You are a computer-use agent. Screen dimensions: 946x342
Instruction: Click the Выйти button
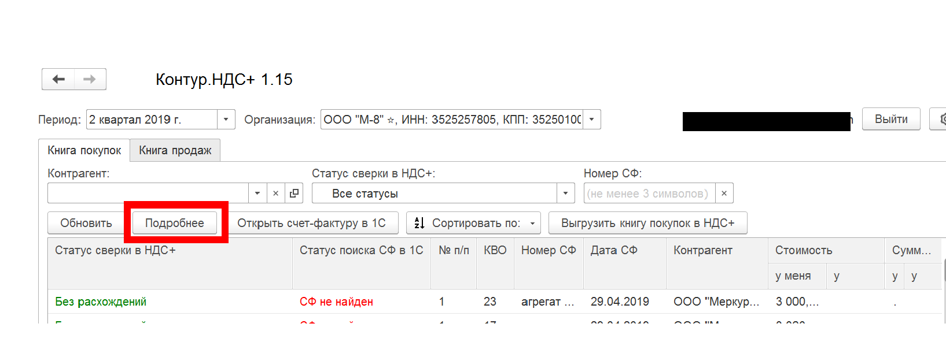(891, 119)
